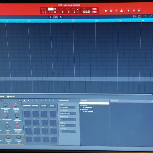This screenshot has width=153, height=153.
Task: Click the Sequence Loop End knob
Action: (16, 105)
